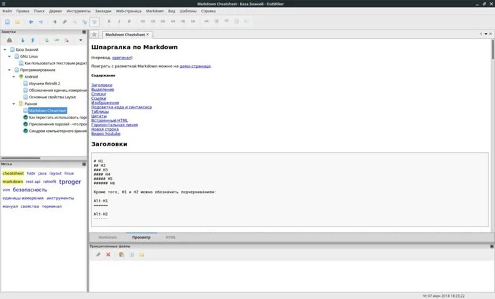Click the remove page red icon
The image size is (495, 299).
click(x=67, y=40)
